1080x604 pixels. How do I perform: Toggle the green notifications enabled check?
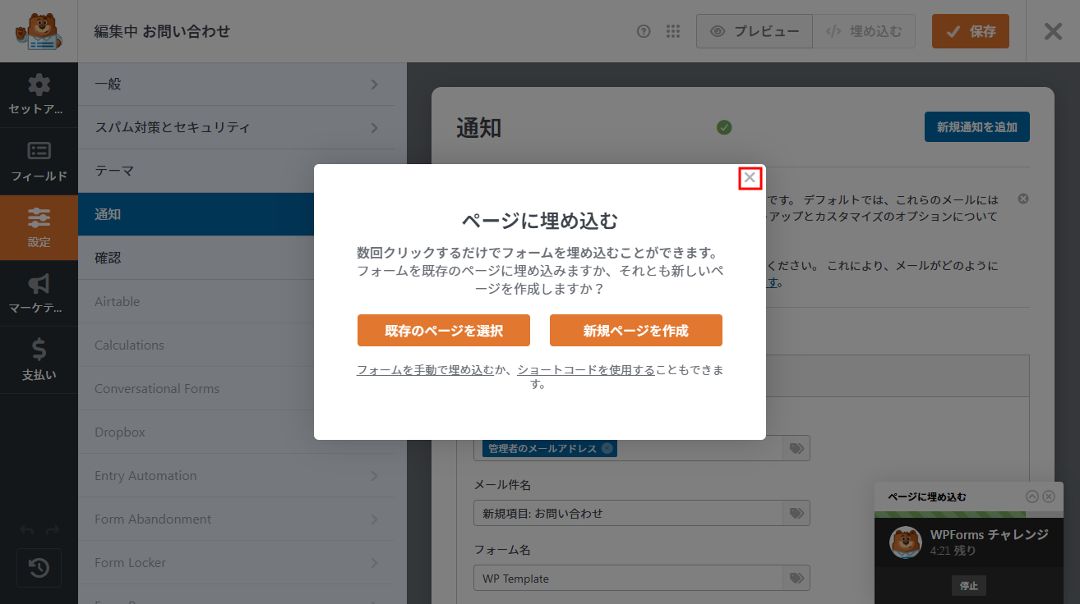[x=724, y=127]
